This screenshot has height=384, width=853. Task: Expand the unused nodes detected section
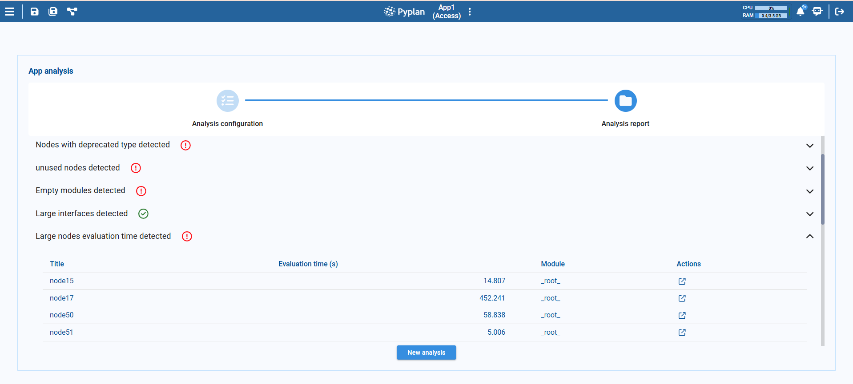809,168
